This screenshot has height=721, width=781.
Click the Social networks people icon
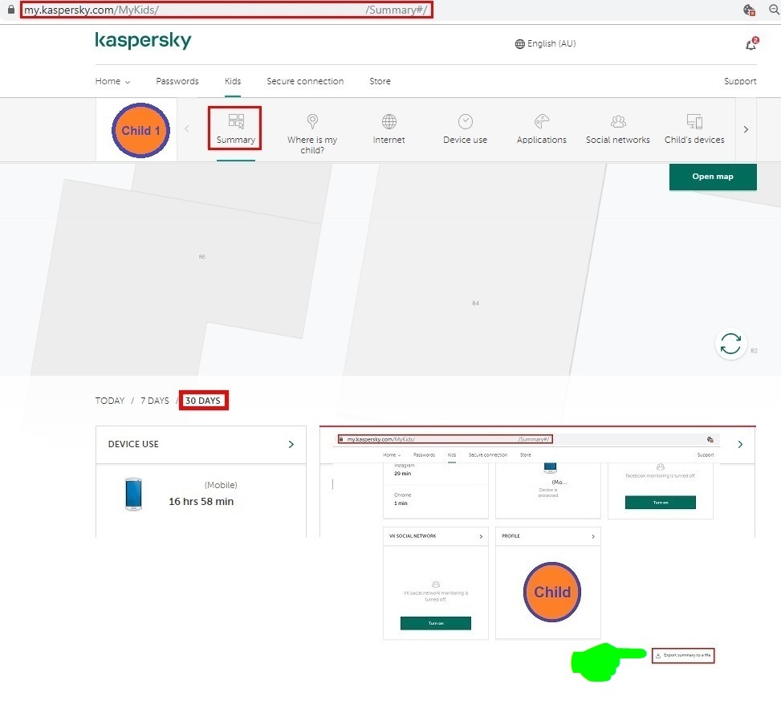click(x=618, y=121)
